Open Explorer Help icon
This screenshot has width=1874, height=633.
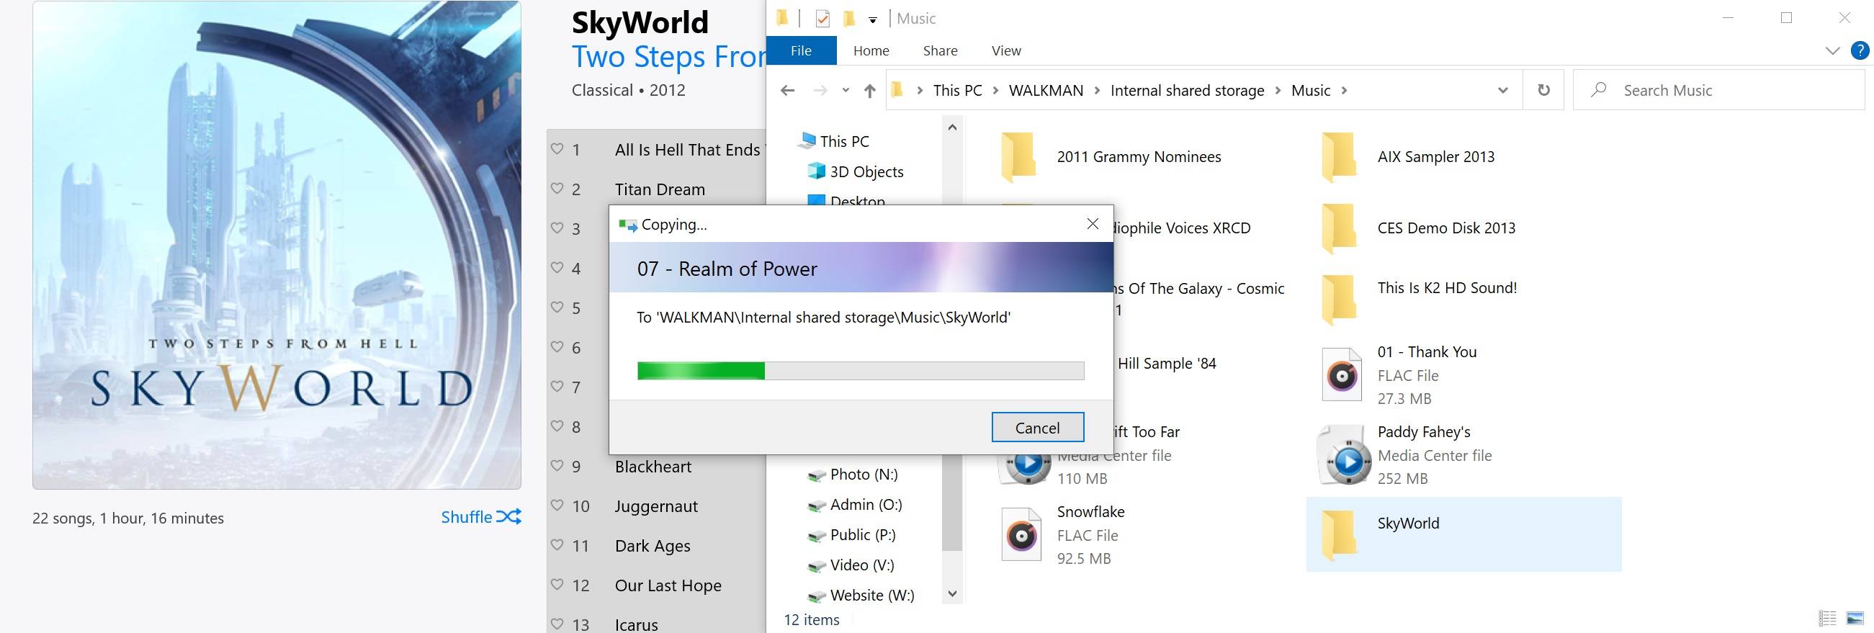[1860, 50]
